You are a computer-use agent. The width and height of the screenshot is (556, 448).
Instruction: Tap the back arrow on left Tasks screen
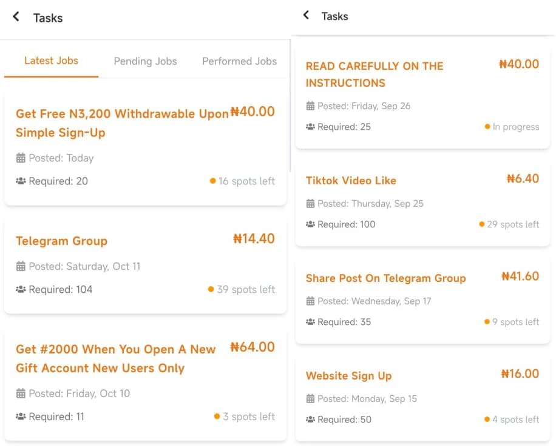[x=16, y=17]
